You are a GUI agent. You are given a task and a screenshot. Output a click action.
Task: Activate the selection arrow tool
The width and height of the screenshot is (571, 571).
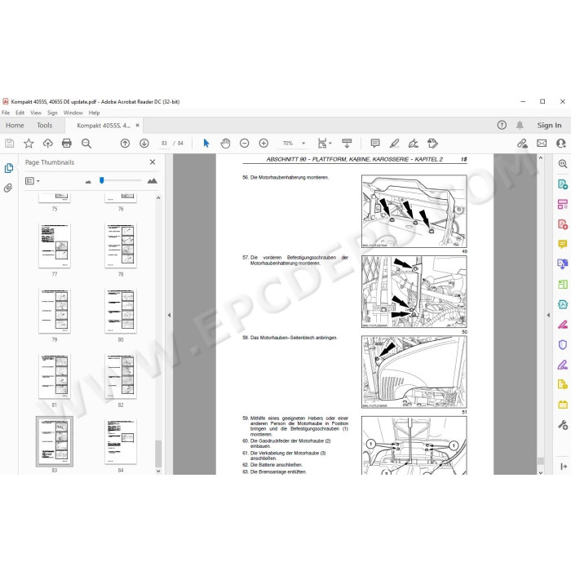click(206, 144)
